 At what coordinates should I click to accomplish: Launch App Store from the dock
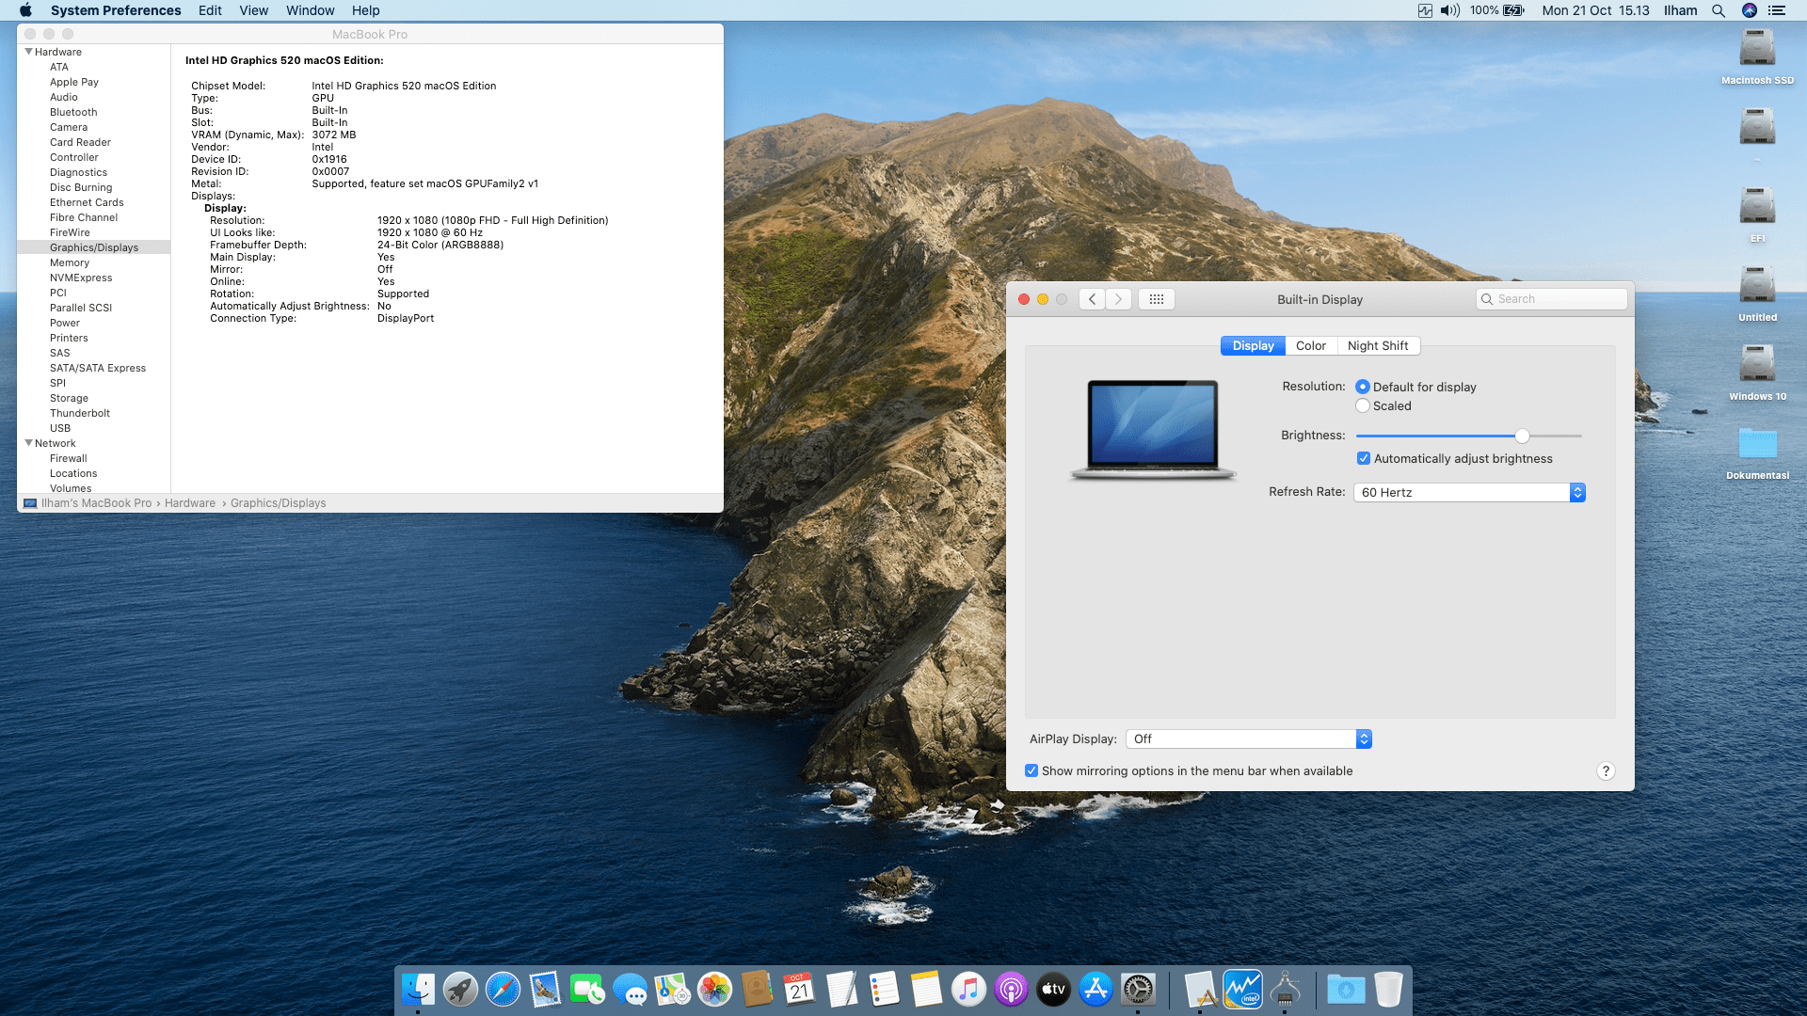(1095, 990)
